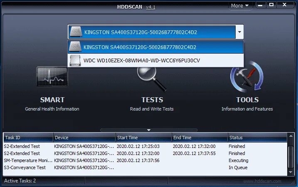Click the task list scroll up arrow
Viewport: 298px width, 187px height.
(291, 136)
